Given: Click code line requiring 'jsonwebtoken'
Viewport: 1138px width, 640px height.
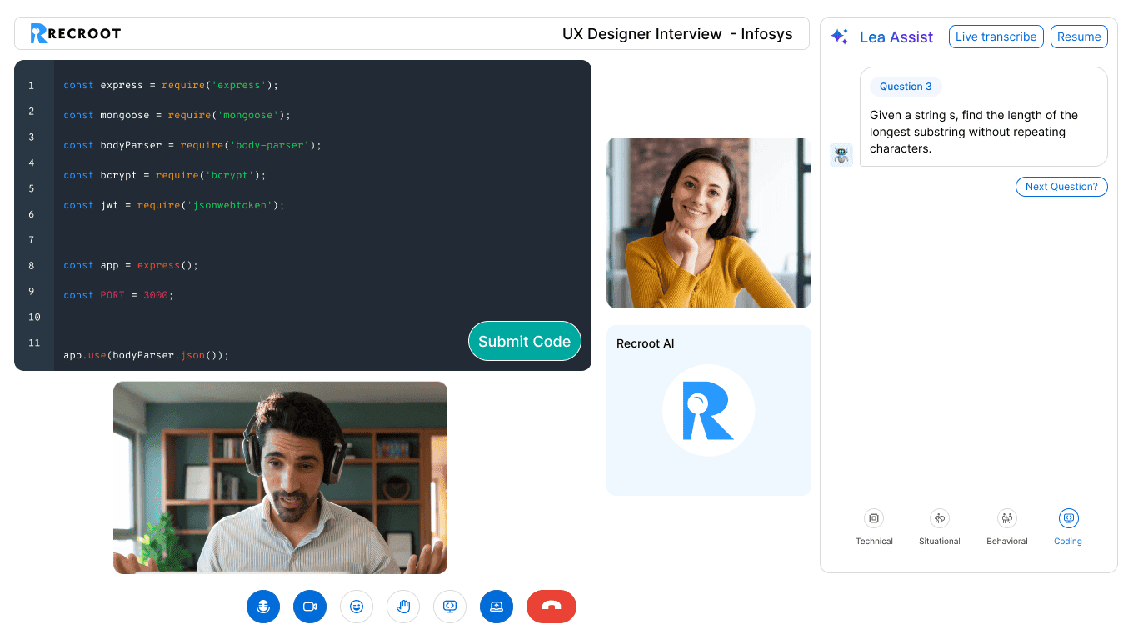Looking at the screenshot, I should tap(174, 205).
